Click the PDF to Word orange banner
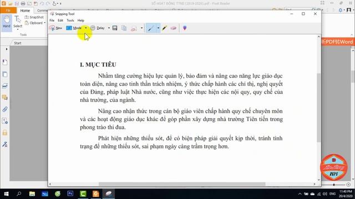The width and height of the screenshot is (355, 199). point(337,42)
